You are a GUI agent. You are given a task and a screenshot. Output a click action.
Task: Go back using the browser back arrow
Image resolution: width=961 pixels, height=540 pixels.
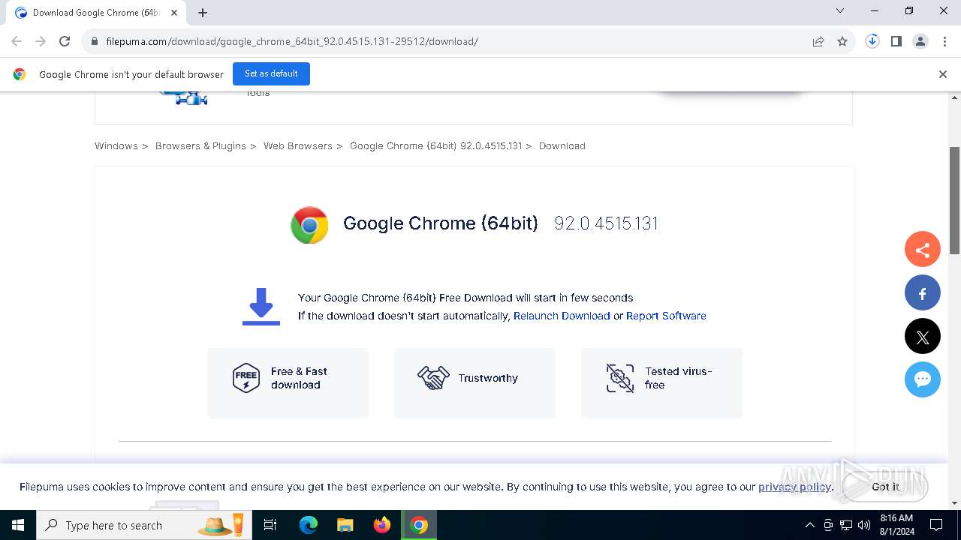(x=17, y=41)
